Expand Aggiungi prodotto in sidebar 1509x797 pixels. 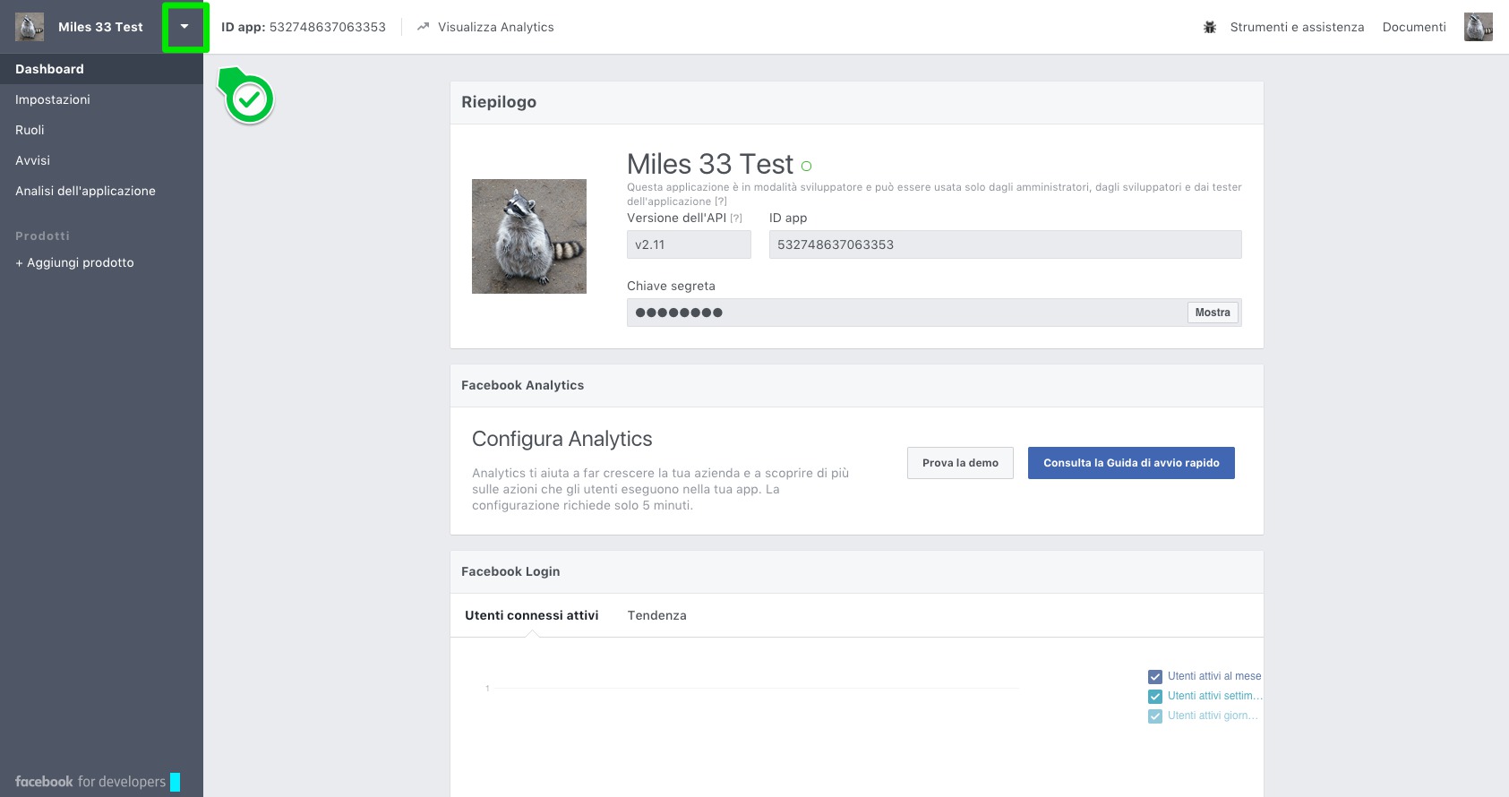point(74,262)
